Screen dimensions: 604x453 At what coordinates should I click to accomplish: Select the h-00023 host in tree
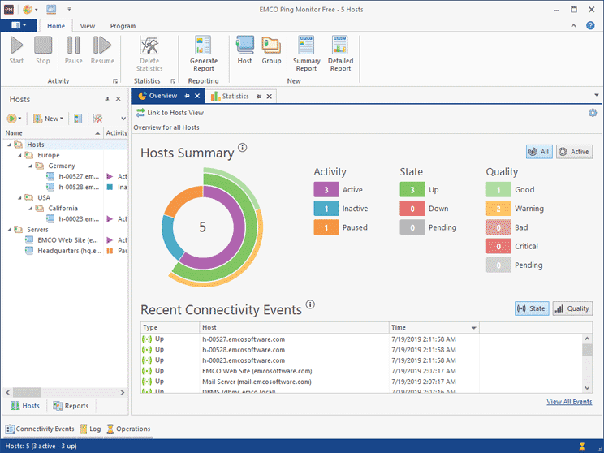pyautogui.click(x=80, y=218)
